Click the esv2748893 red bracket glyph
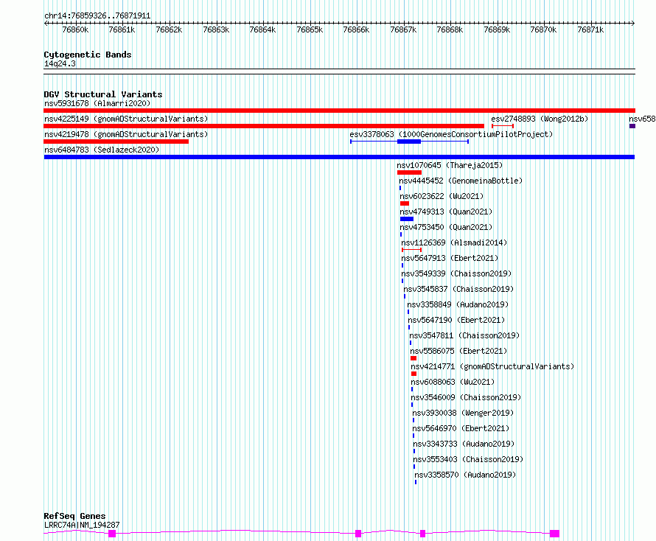656x541 pixels. 503,126
